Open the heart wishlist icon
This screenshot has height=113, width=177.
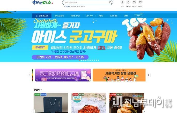(140, 2)
